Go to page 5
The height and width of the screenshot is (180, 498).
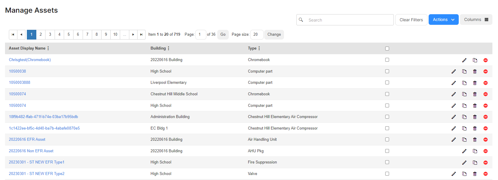(69, 35)
